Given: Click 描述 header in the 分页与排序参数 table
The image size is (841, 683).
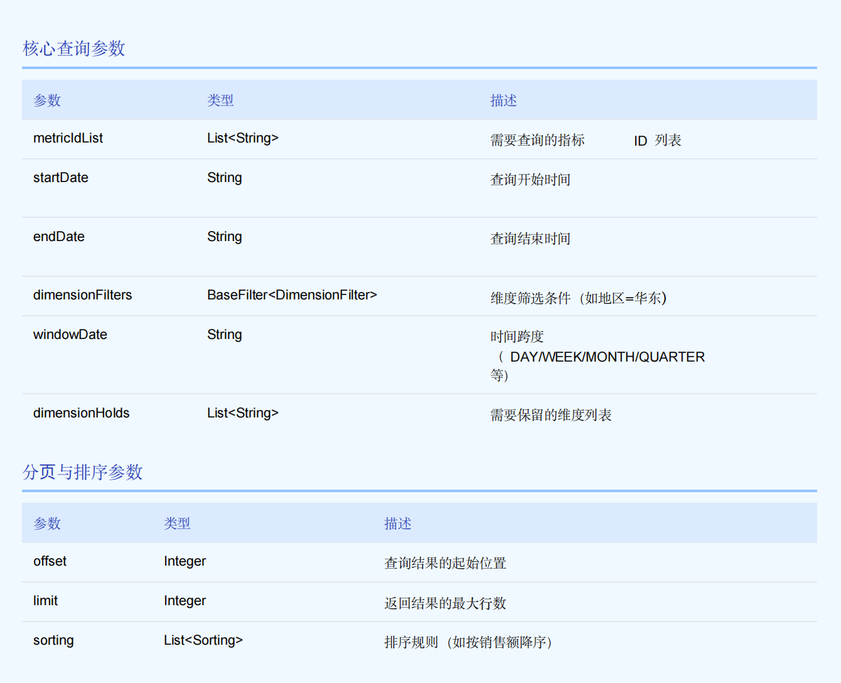Looking at the screenshot, I should tap(398, 524).
